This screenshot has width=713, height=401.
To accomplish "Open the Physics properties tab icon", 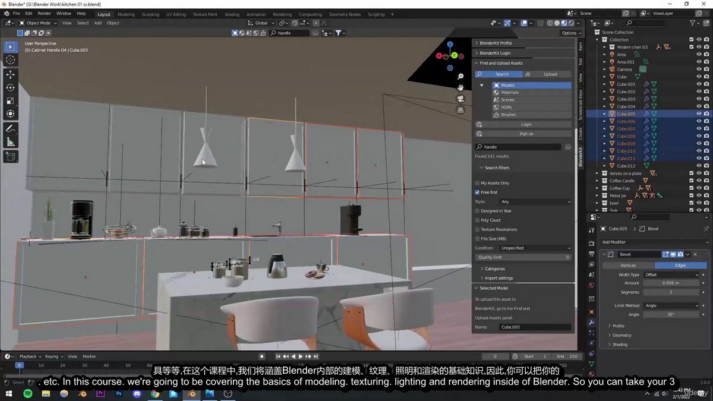I will point(591,343).
